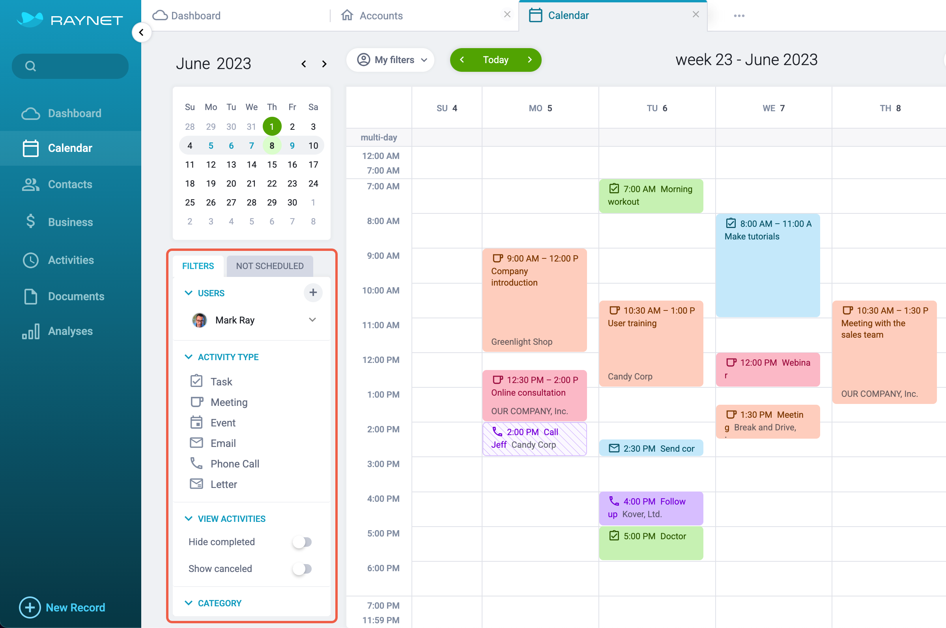Enable the Show canceled switch
Image resolution: width=946 pixels, height=628 pixels.
click(302, 569)
